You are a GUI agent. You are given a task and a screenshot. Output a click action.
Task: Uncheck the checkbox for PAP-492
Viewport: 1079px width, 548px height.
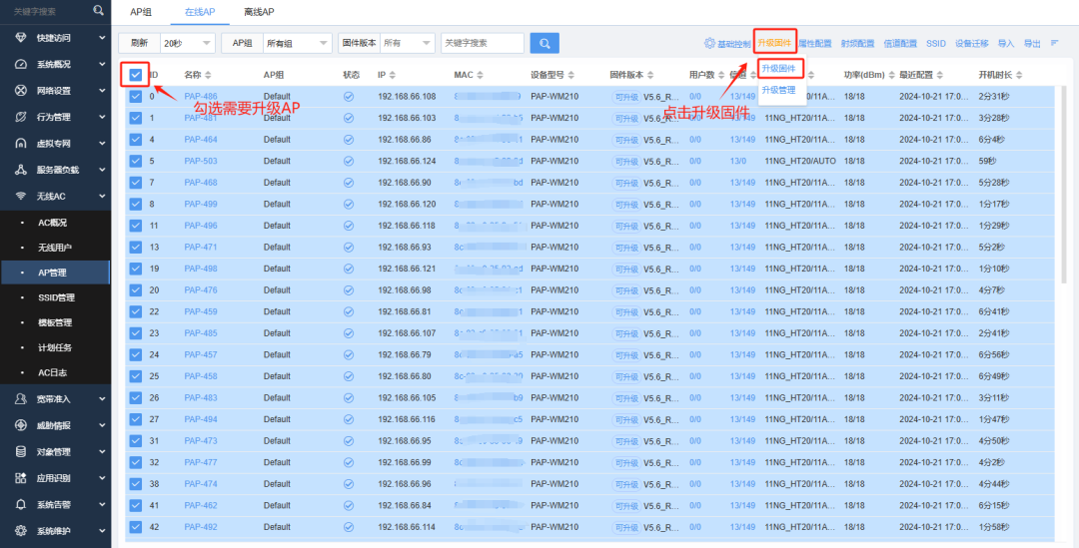[136, 527]
